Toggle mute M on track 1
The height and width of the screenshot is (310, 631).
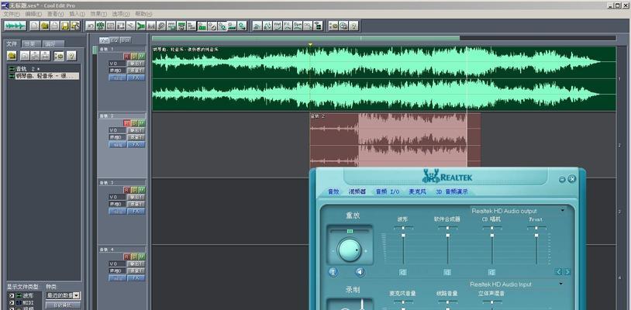(x=142, y=56)
